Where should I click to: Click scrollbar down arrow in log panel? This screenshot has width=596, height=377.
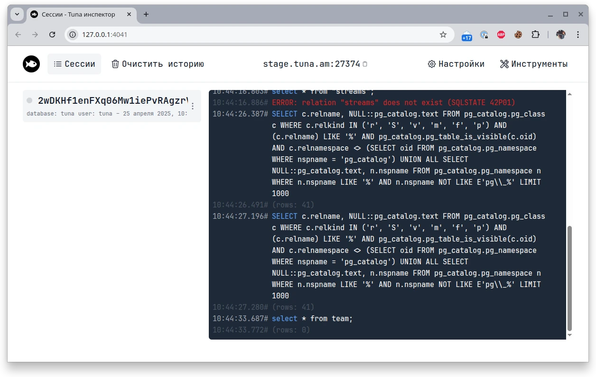(570, 335)
